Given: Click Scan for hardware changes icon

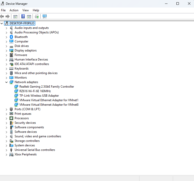Looking at the screenshot, I should point(45,16).
